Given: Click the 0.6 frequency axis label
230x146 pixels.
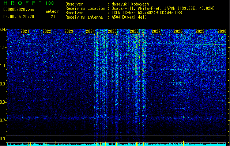Looking at the screenshot, I should pyautogui.click(x=3, y=139).
